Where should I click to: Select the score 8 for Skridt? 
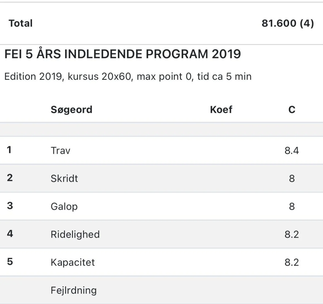292,178
